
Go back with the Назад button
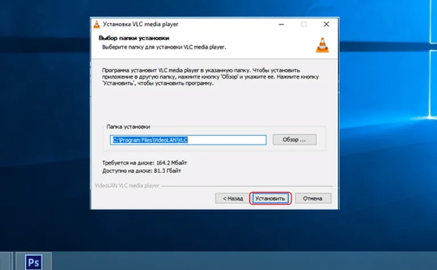click(233, 198)
